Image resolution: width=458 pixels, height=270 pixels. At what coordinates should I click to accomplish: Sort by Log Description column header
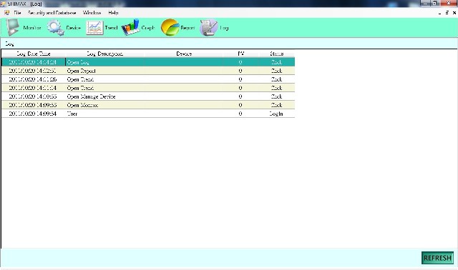(x=105, y=54)
